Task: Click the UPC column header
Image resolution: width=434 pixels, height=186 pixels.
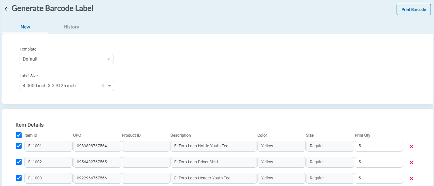Action: point(77,135)
